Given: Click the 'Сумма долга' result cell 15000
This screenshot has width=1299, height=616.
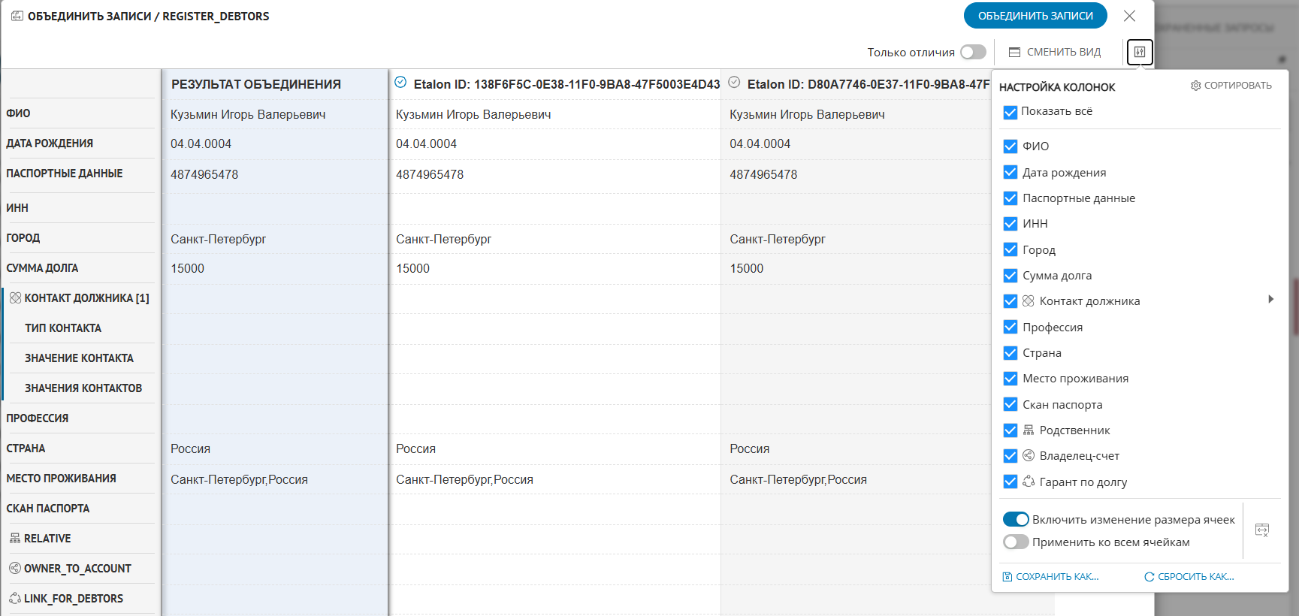Looking at the screenshot, I should tap(188, 269).
